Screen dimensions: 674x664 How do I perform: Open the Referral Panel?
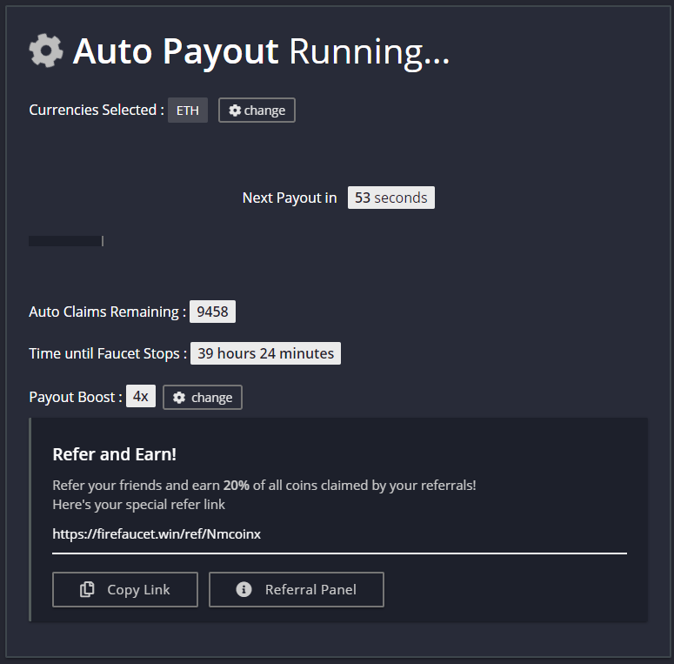pos(297,590)
